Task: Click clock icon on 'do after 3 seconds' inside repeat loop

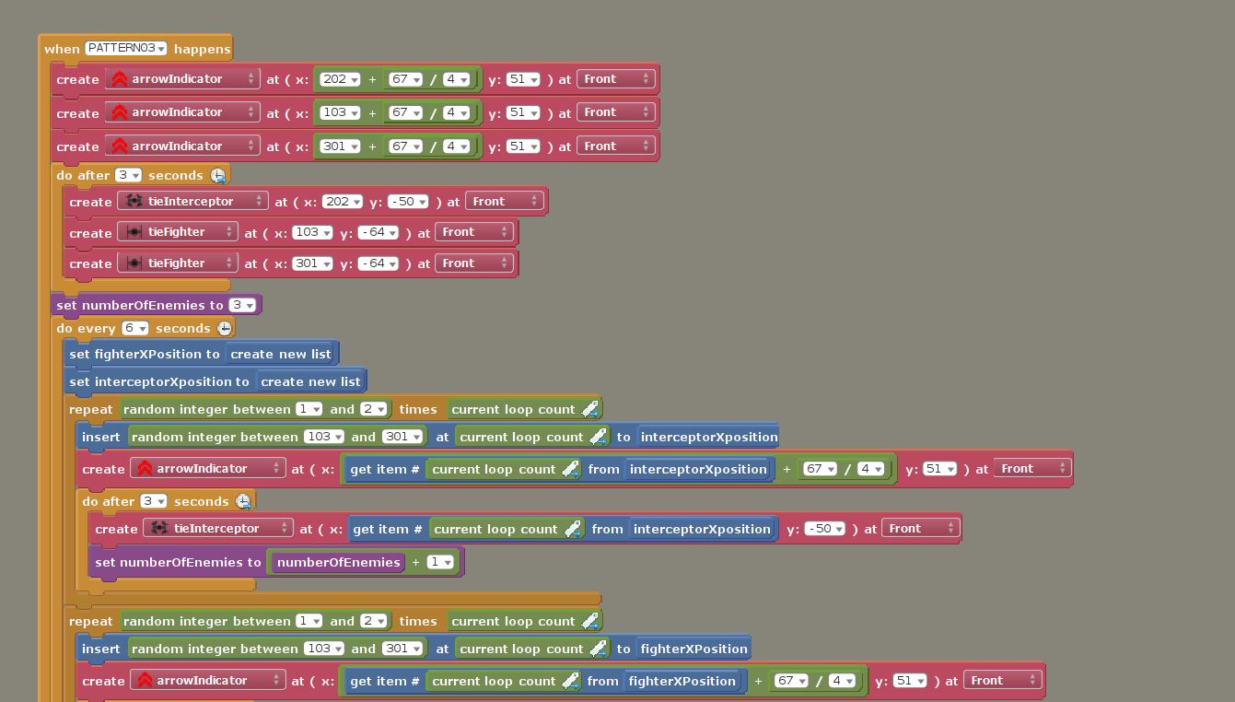Action: click(x=243, y=501)
